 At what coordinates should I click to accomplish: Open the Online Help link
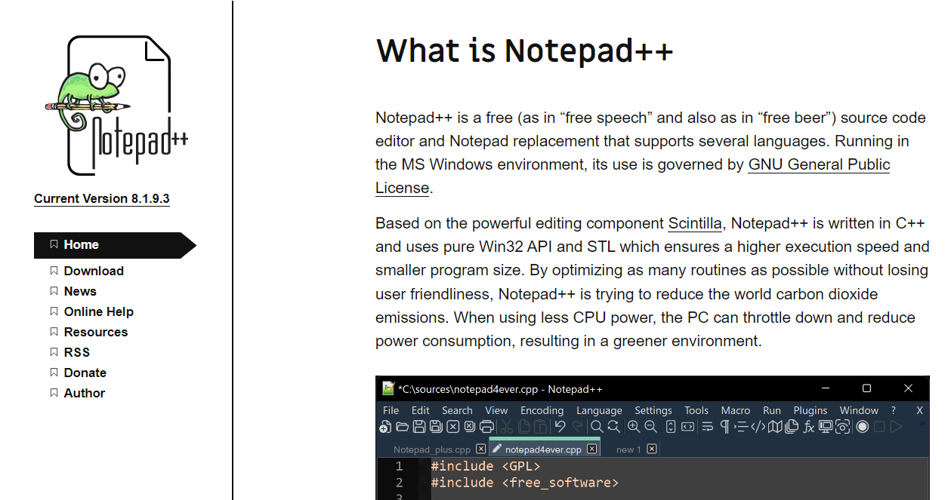pos(99,311)
